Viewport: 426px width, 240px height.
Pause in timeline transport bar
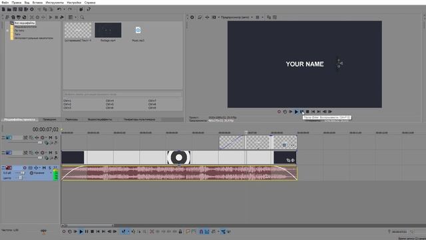[x=87, y=231]
